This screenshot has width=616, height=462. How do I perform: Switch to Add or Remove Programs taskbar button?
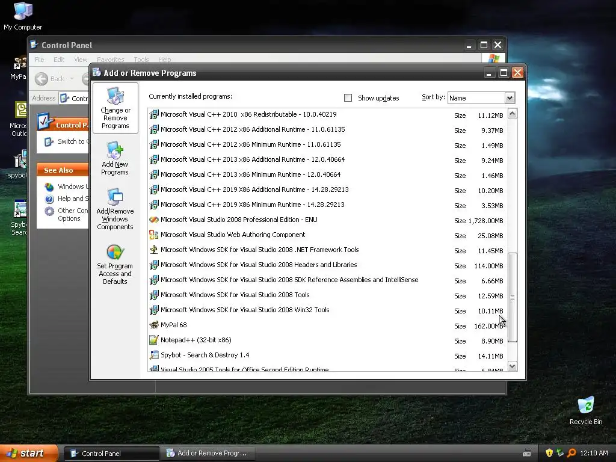pos(208,454)
